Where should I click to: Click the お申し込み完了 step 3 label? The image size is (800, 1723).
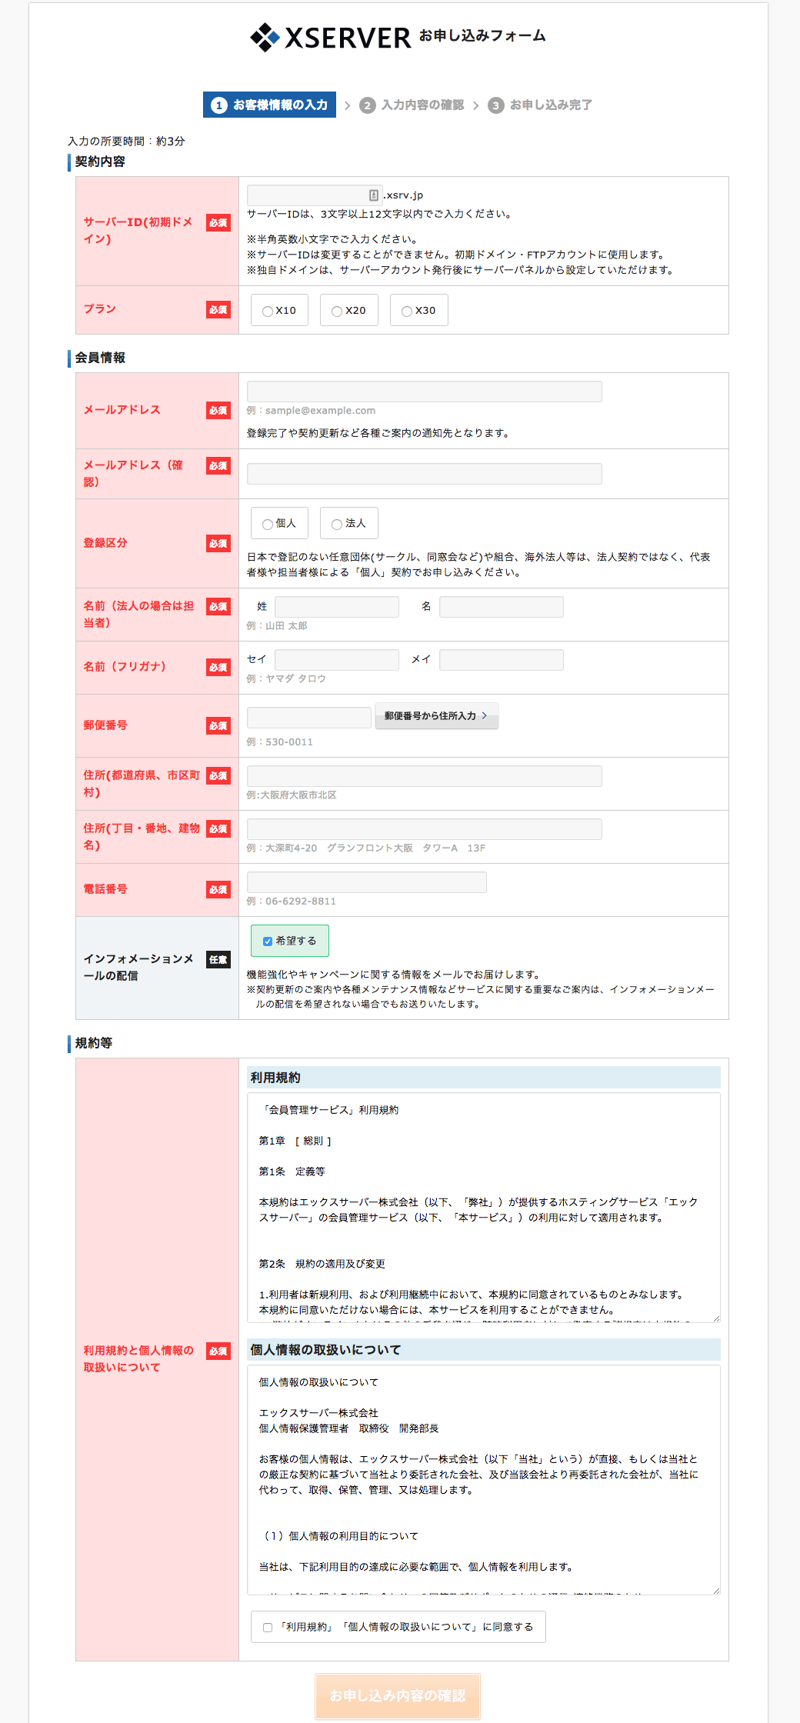click(x=550, y=105)
